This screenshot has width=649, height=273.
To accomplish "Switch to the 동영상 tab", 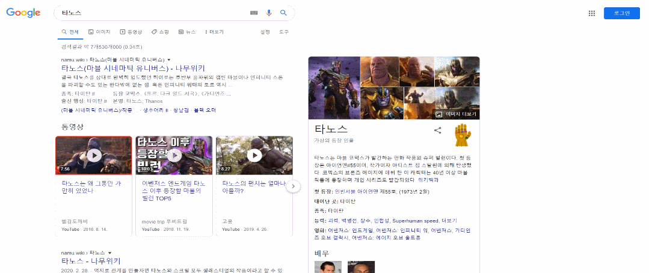I will pyautogui.click(x=131, y=32).
